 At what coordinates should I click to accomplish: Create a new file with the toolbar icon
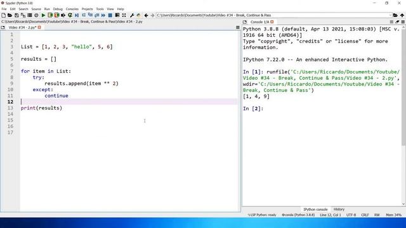coord(3,15)
